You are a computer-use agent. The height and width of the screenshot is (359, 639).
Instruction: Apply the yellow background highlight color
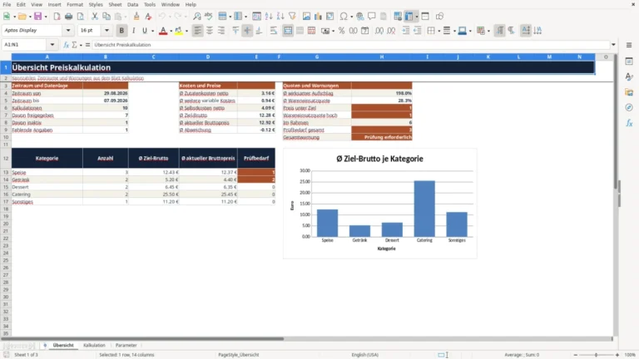(x=179, y=31)
